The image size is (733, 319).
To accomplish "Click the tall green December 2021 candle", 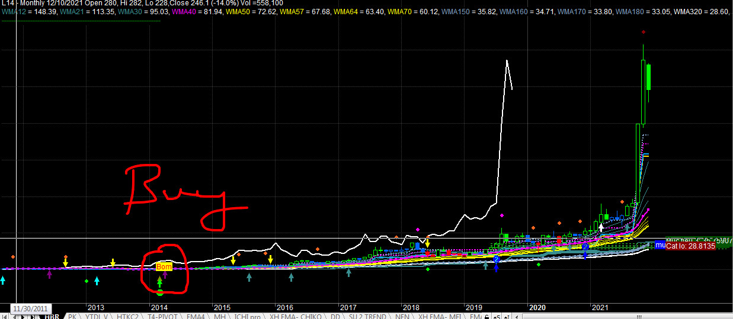I will tap(649, 77).
